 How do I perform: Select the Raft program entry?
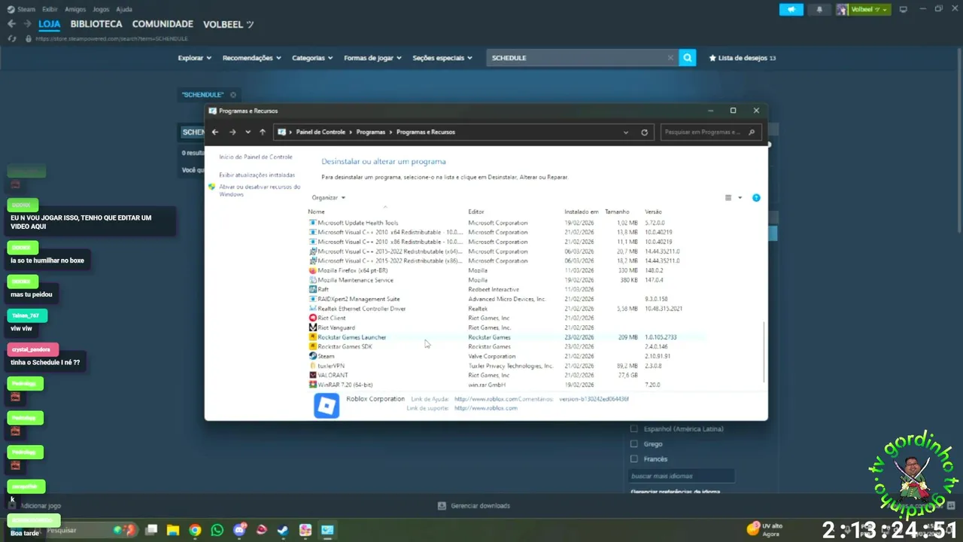click(x=323, y=289)
